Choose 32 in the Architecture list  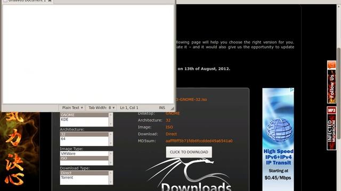pyautogui.click(x=84, y=134)
